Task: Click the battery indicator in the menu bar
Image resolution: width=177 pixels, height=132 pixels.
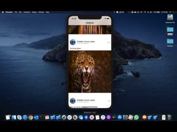Action: [x=157, y=12]
